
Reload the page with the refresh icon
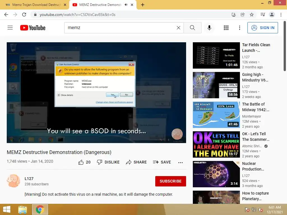(x=24, y=15)
